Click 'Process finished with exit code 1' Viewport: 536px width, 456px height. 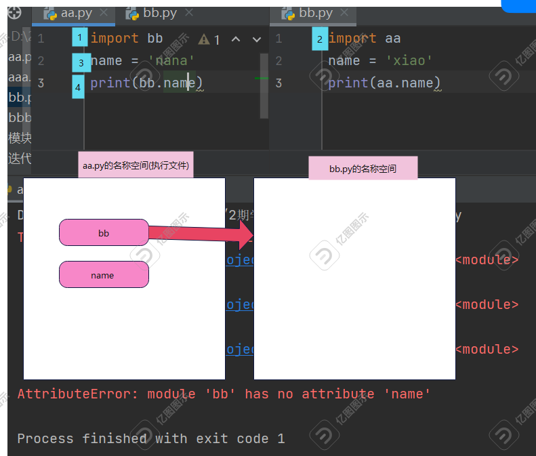click(150, 438)
